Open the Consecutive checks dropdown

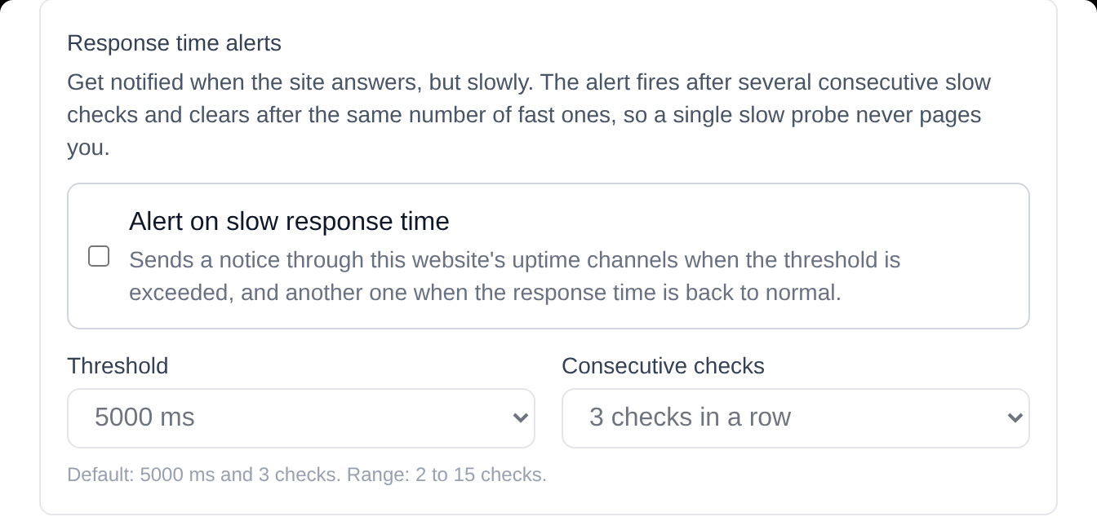click(795, 417)
